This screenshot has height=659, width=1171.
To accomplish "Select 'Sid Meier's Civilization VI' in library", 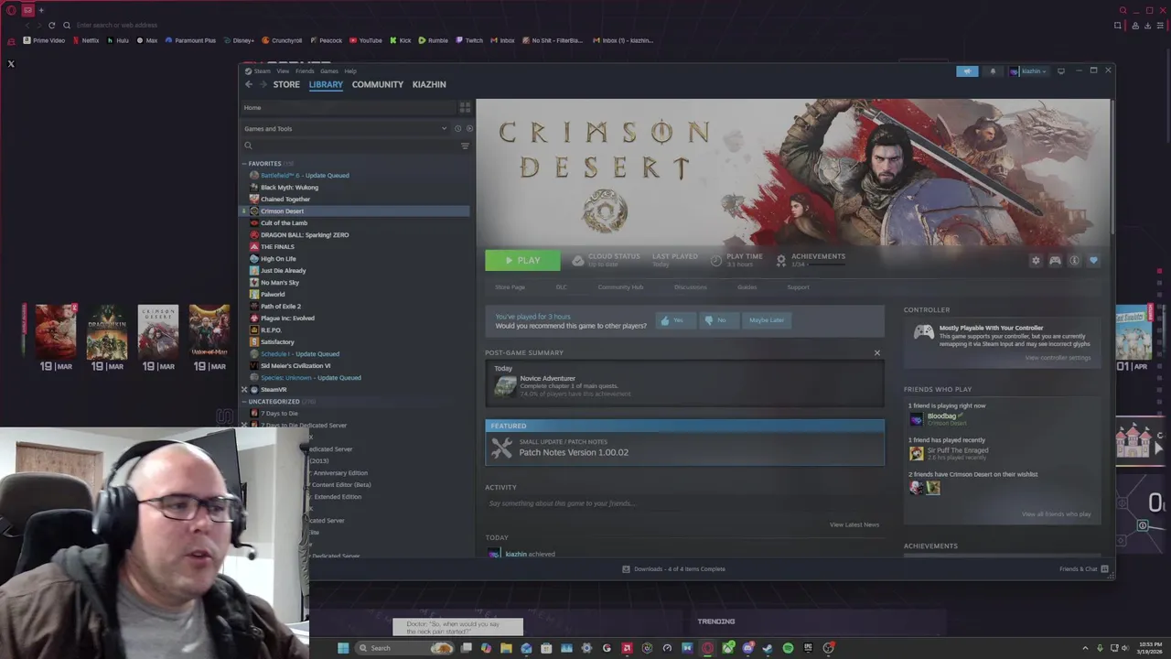I will point(295,366).
